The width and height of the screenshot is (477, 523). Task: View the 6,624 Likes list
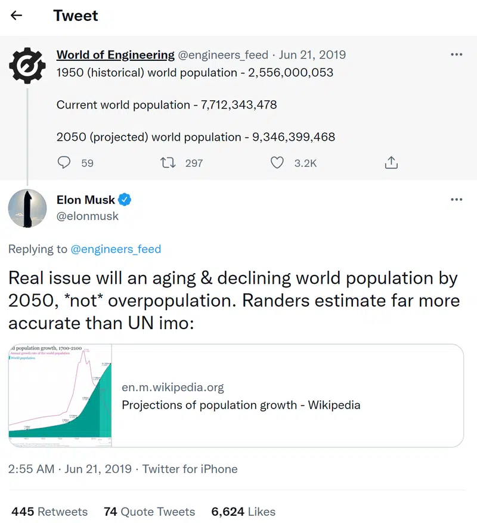pos(243,511)
